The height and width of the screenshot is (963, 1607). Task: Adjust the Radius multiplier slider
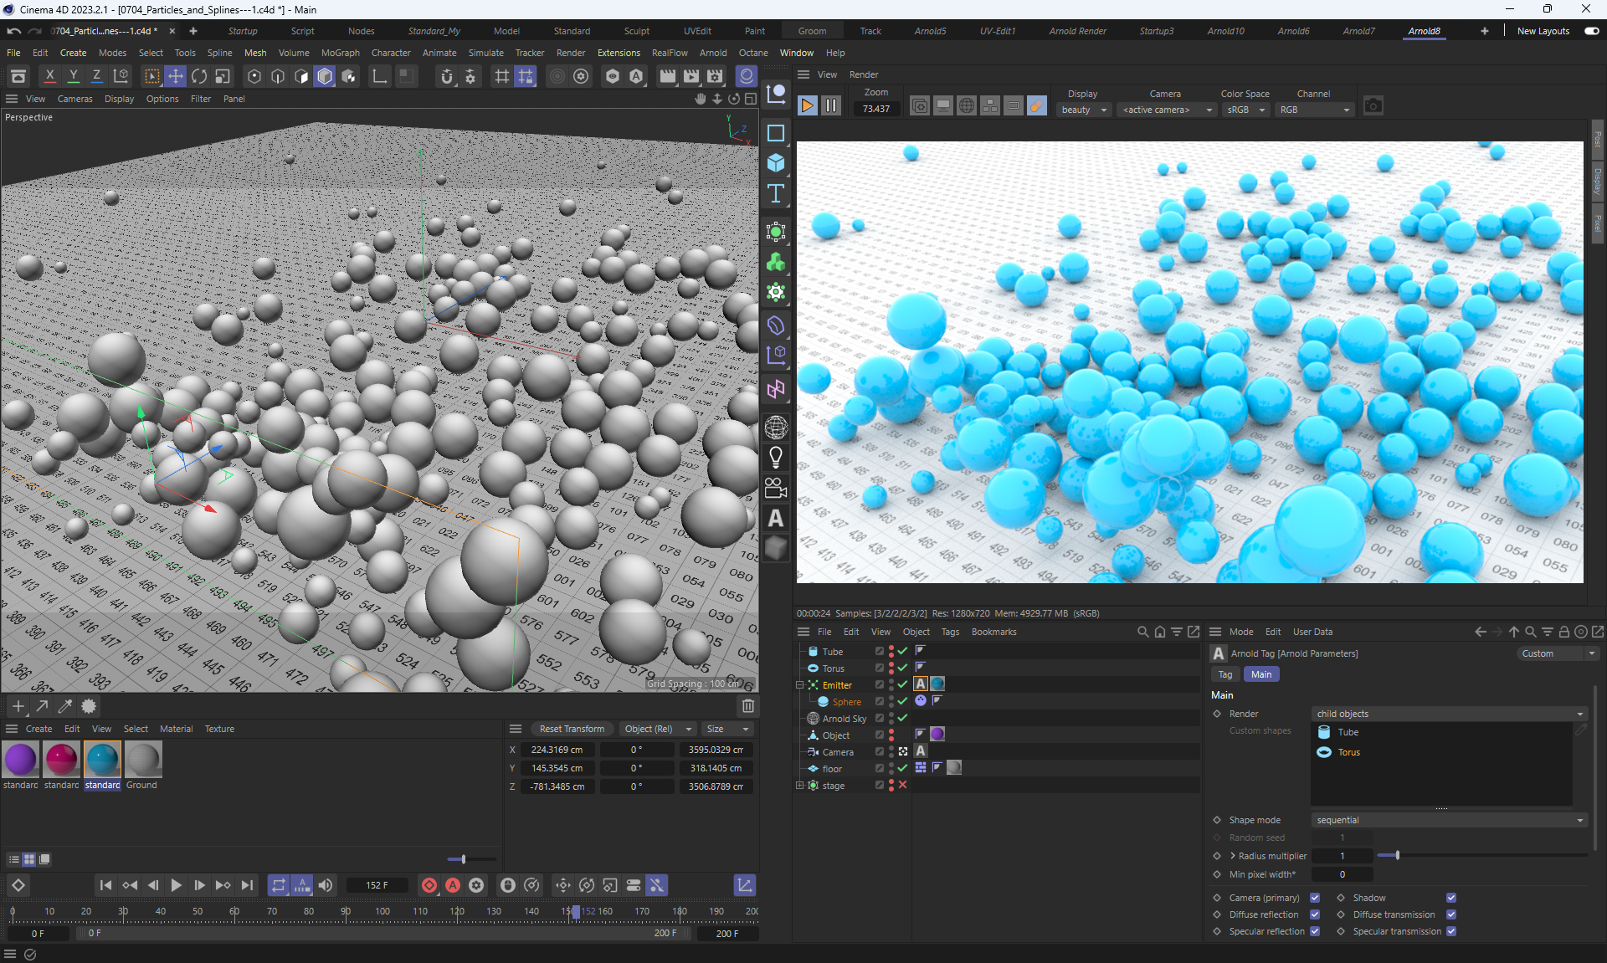[1397, 855]
